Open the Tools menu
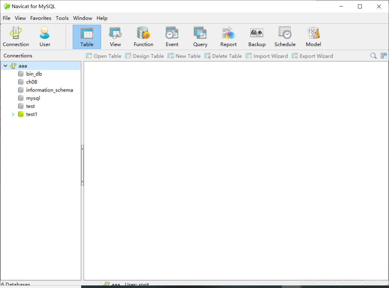 [x=62, y=18]
